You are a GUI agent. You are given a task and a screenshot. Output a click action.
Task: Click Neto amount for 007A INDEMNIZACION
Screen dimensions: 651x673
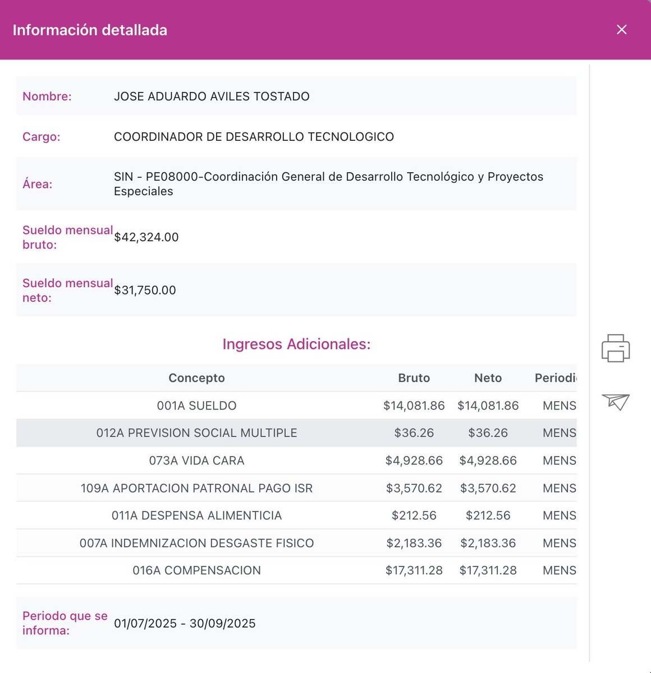tap(488, 543)
